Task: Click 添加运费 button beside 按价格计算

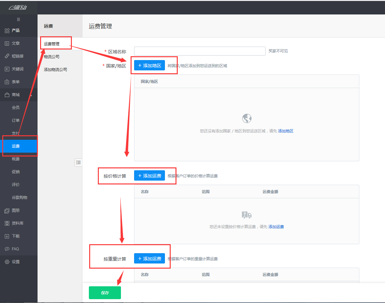Action: 150,176
